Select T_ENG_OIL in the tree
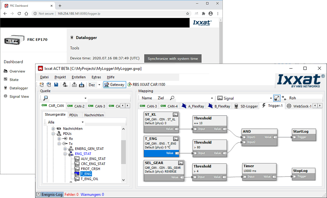The height and width of the screenshot is (198, 327). [90, 179]
